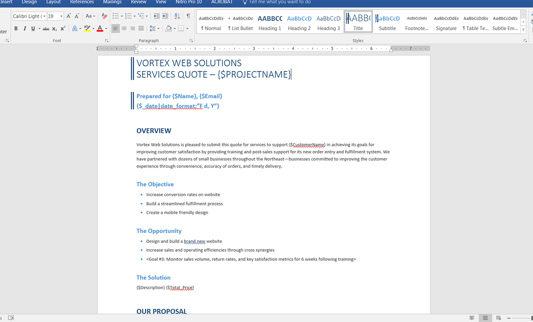
Task: Apply the Normal style
Action: (x=211, y=22)
